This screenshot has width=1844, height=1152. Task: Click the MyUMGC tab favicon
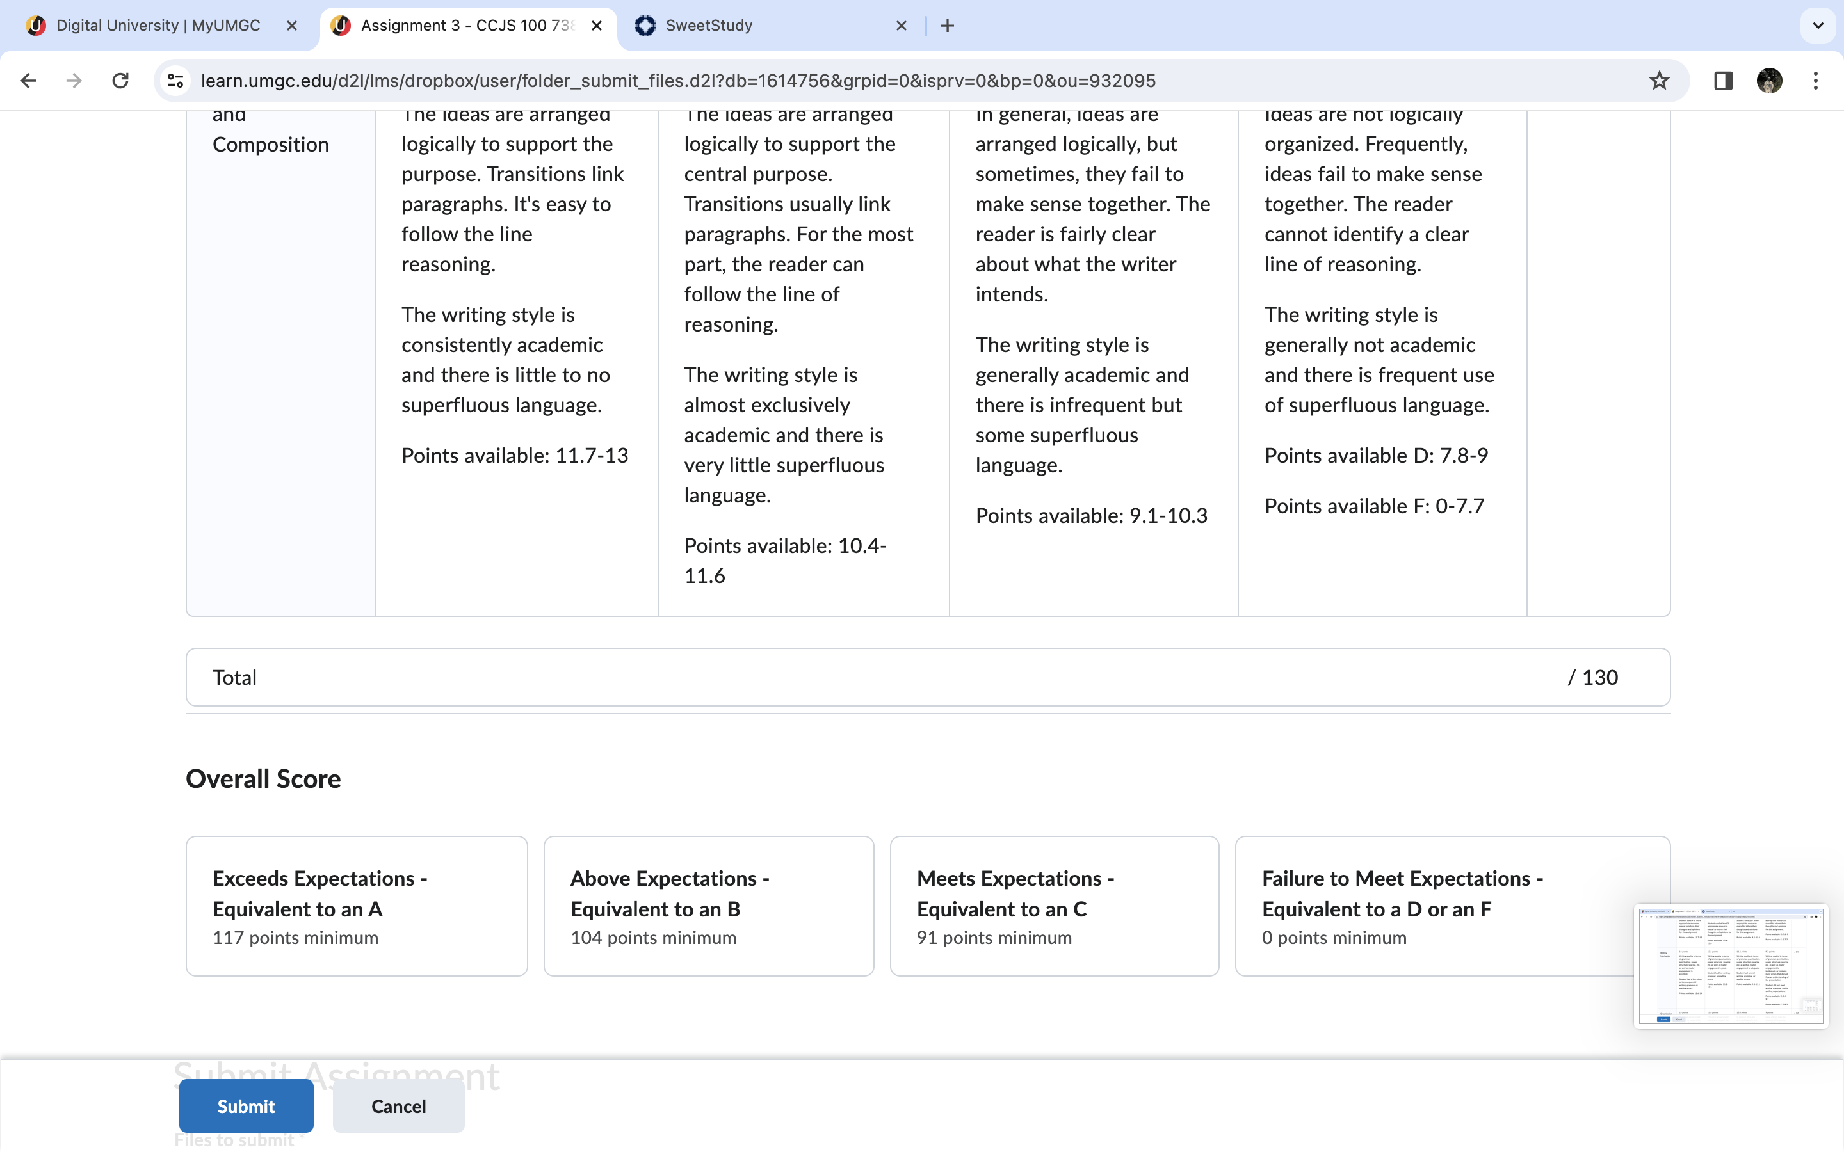[x=36, y=26]
